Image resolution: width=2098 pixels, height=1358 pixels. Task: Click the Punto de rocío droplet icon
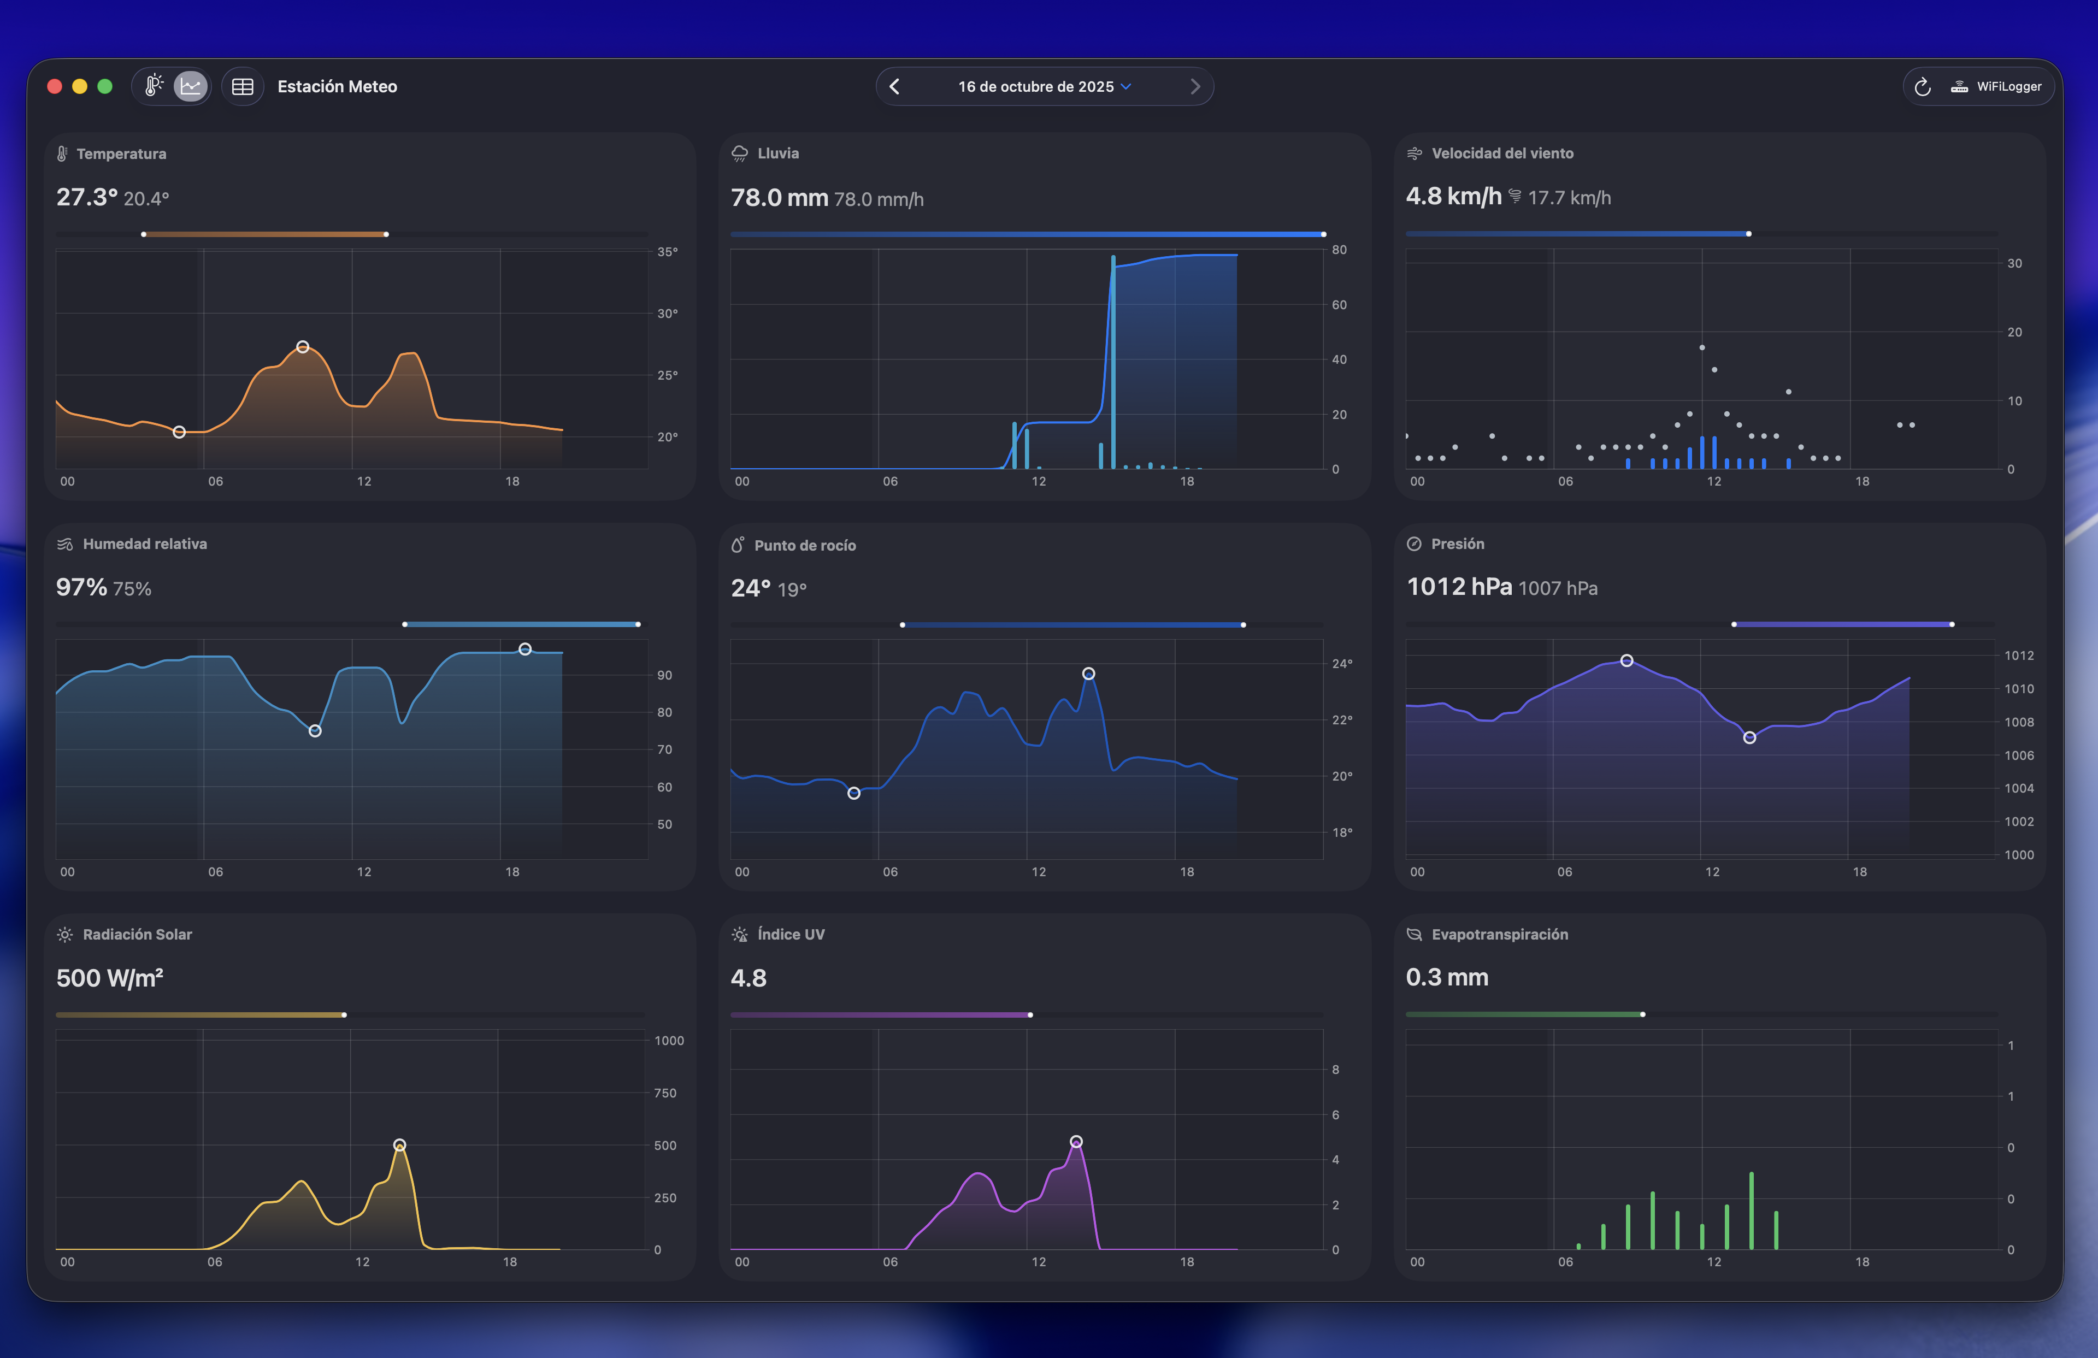click(x=738, y=545)
